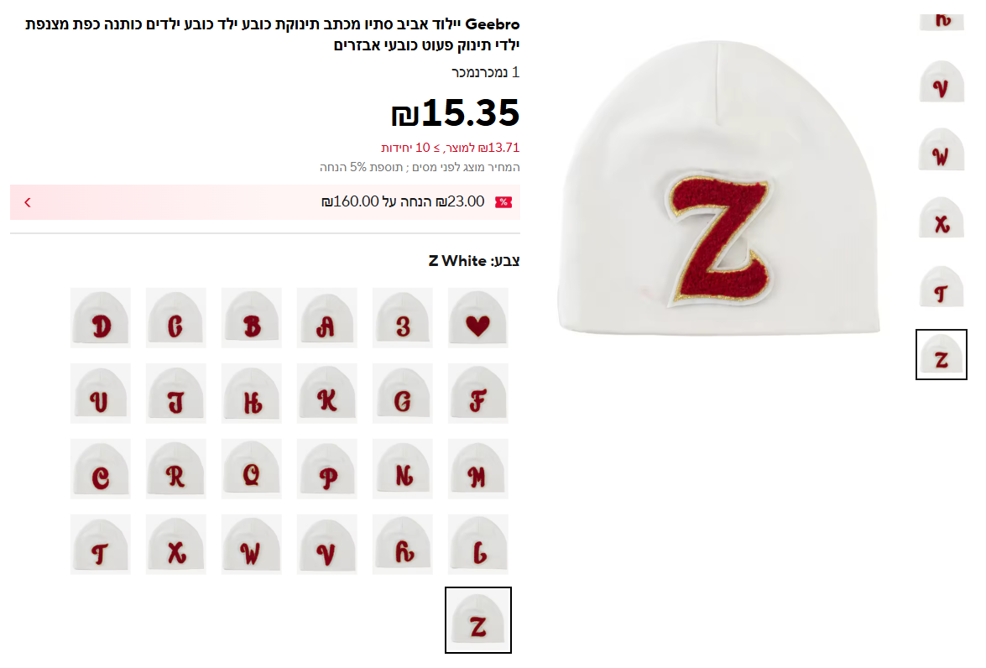Click the discount offer banner text

[403, 202]
